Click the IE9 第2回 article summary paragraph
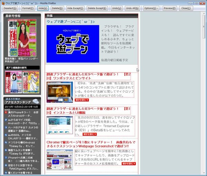Image resolution: width=207 pixels, height=176 pixels. pos(105,90)
